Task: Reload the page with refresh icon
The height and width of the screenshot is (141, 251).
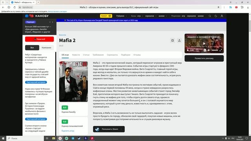Action: (15, 7)
